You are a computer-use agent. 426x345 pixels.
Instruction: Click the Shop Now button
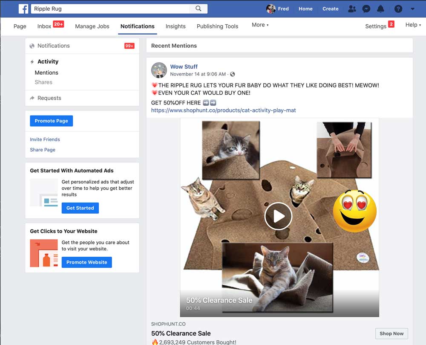point(391,333)
